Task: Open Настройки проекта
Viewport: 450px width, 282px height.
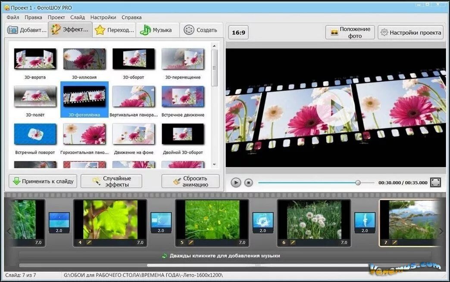Action: click(410, 32)
